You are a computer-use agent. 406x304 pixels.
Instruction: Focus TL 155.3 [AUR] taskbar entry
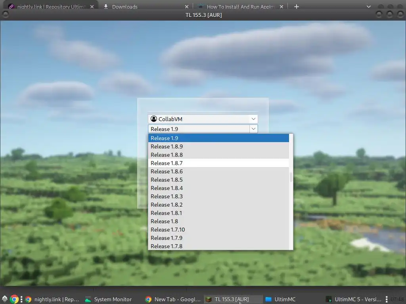(233, 299)
